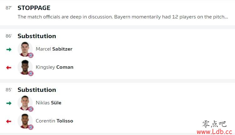
Task: Click the red arrow beside Kingsley Coman
Action: pos(9,67)
